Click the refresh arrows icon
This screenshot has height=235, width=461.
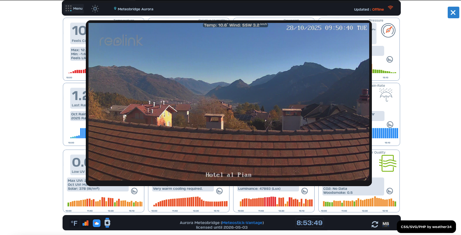coord(375,224)
